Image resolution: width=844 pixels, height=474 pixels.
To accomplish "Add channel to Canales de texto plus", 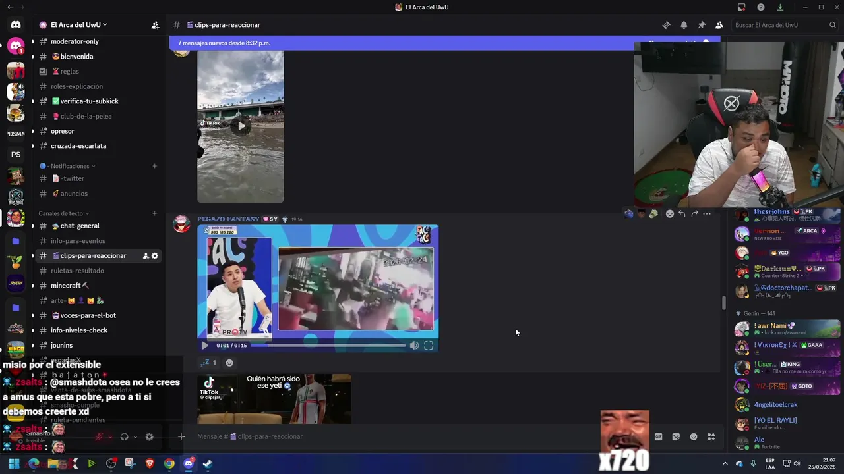I will pos(154,213).
